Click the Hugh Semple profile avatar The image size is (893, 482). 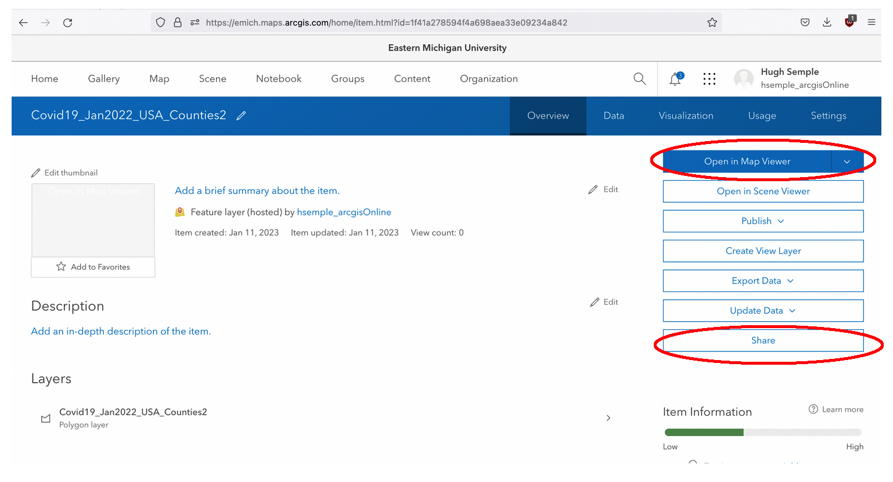(x=744, y=79)
